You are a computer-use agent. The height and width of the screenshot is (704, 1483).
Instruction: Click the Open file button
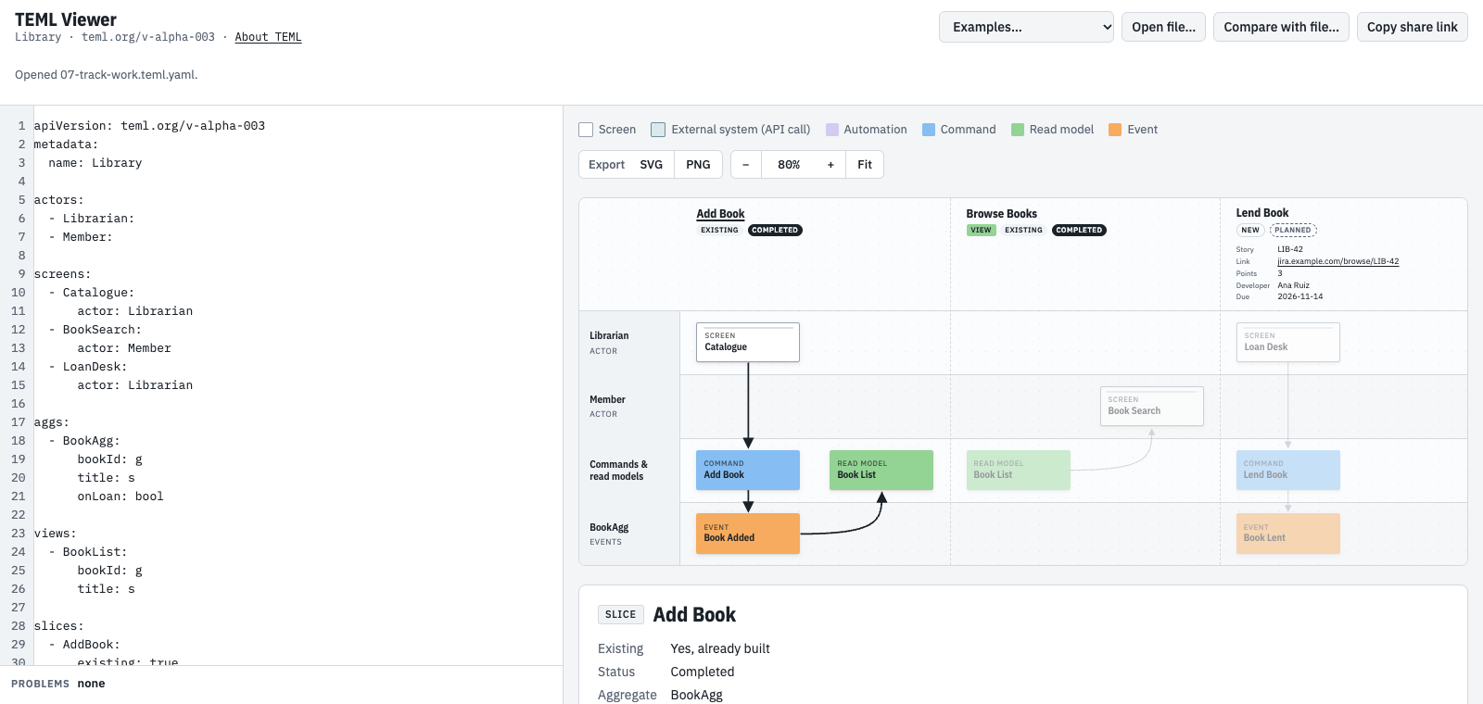click(1163, 27)
